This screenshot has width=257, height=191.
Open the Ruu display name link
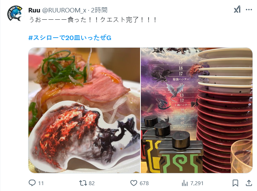point(34,10)
